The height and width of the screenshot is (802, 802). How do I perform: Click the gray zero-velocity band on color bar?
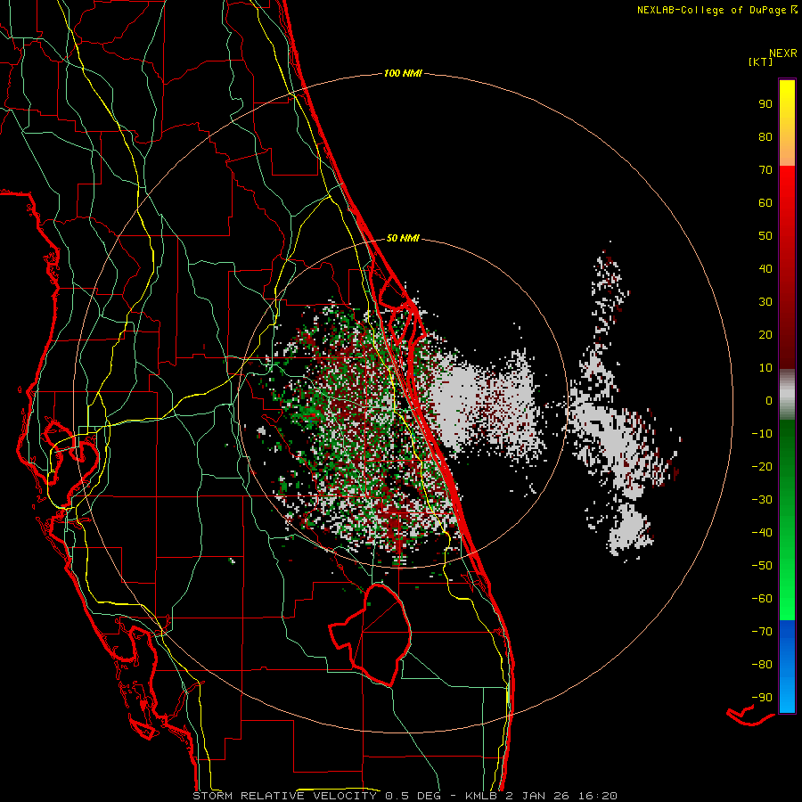click(x=787, y=395)
